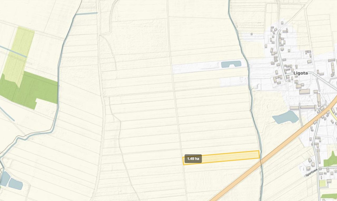
Task: Click the diagonal blue ditch below the forest
Action: (x=7, y=114)
